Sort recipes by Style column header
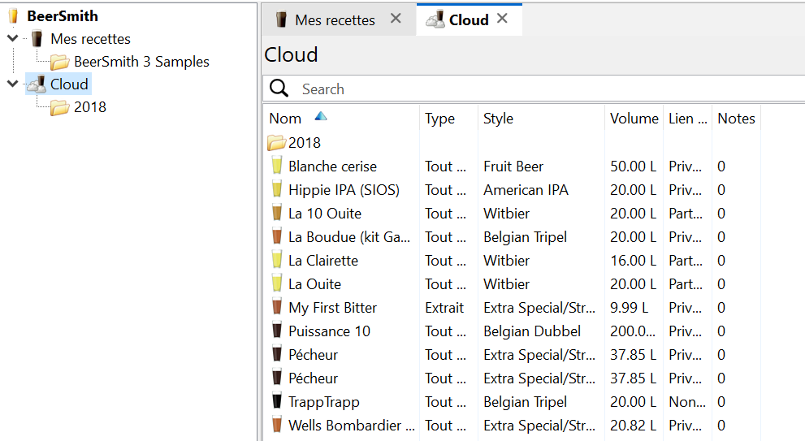 498,119
